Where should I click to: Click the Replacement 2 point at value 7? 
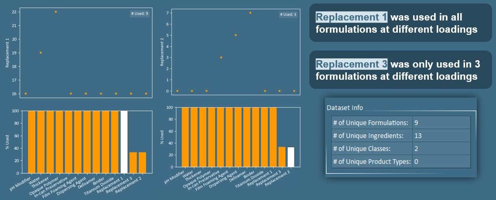pyautogui.click(x=250, y=13)
